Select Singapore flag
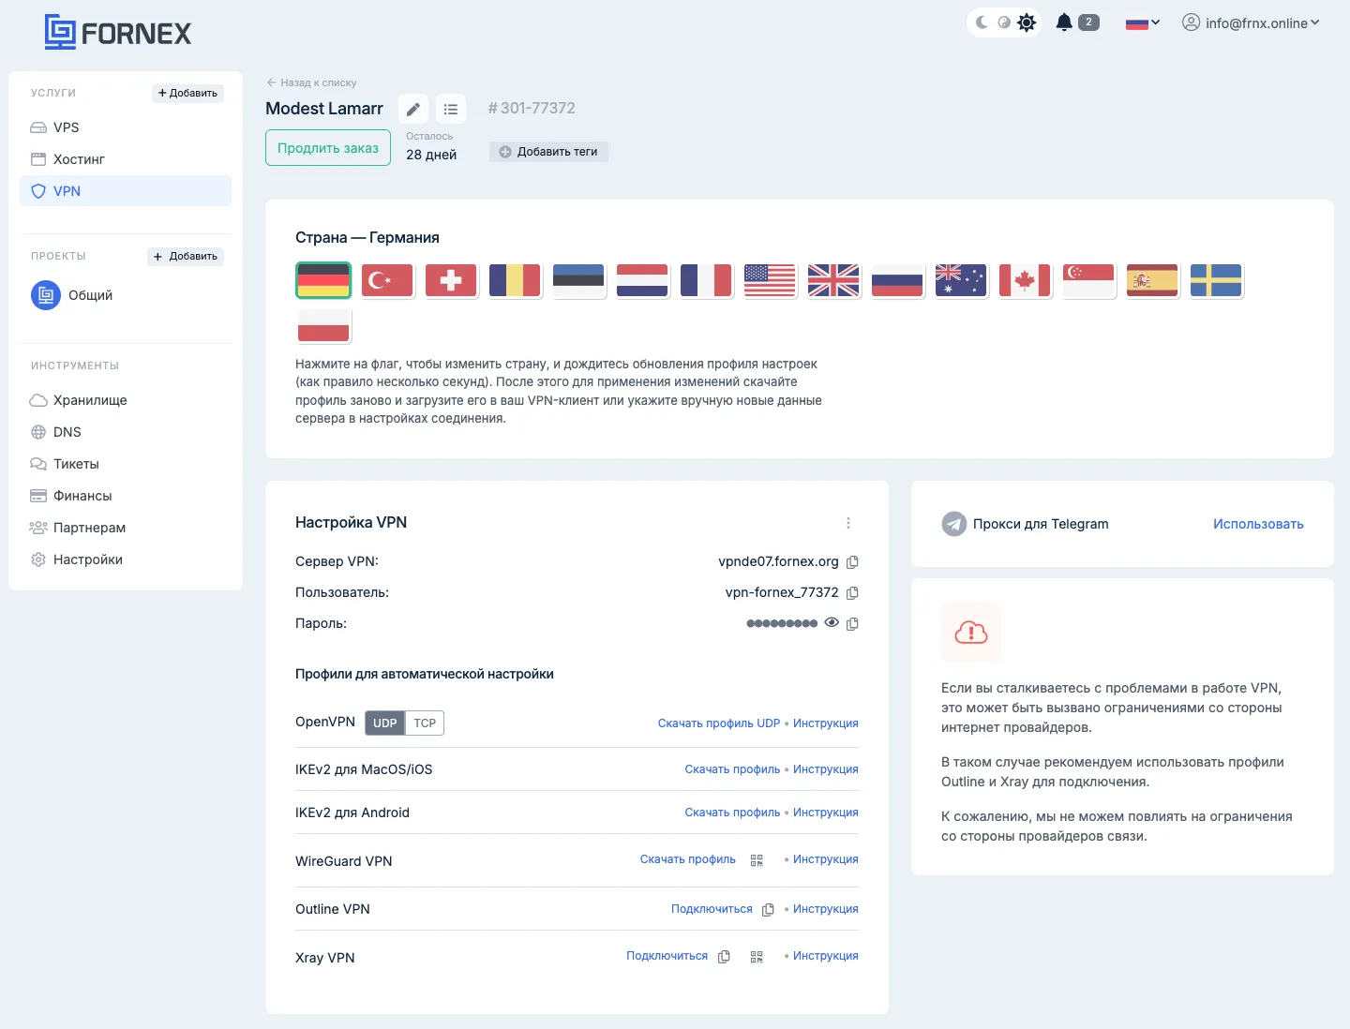This screenshot has width=1350, height=1029. [x=1088, y=280]
